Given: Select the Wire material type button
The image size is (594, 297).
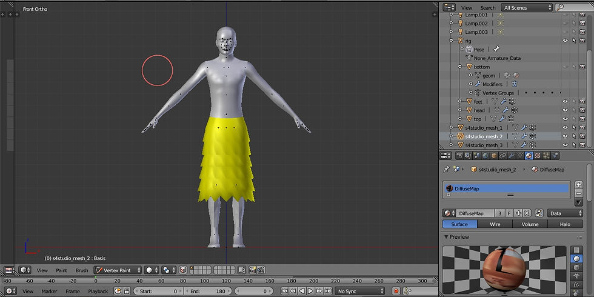Looking at the screenshot, I should pyautogui.click(x=495, y=224).
